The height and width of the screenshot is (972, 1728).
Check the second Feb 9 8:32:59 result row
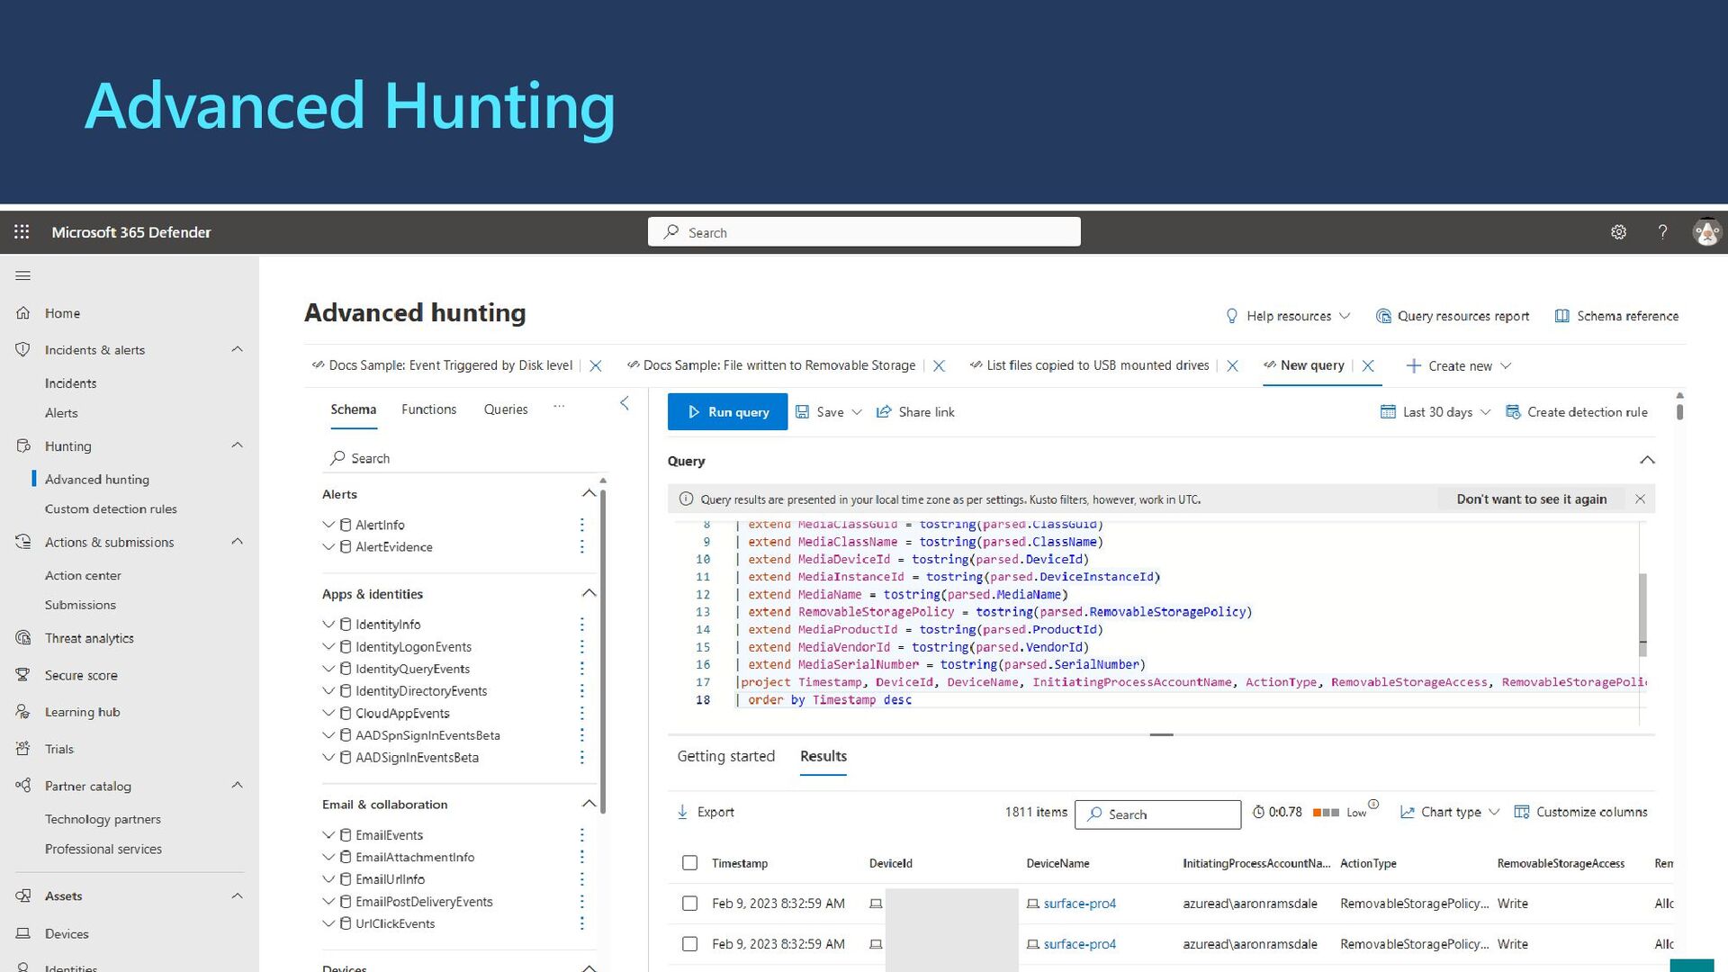pyautogui.click(x=690, y=944)
